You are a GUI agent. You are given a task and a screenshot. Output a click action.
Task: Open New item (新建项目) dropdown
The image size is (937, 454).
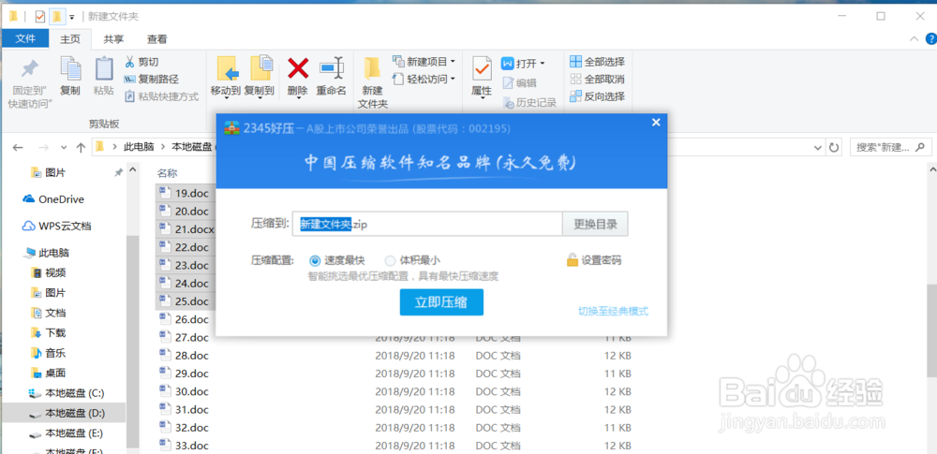click(424, 62)
